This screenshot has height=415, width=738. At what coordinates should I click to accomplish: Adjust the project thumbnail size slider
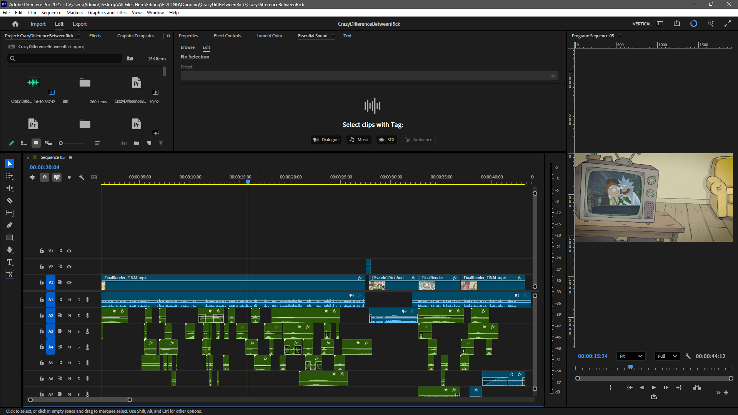[61, 143]
